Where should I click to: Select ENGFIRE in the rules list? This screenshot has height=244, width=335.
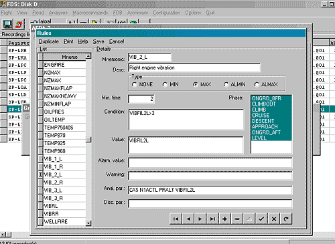(x=64, y=65)
